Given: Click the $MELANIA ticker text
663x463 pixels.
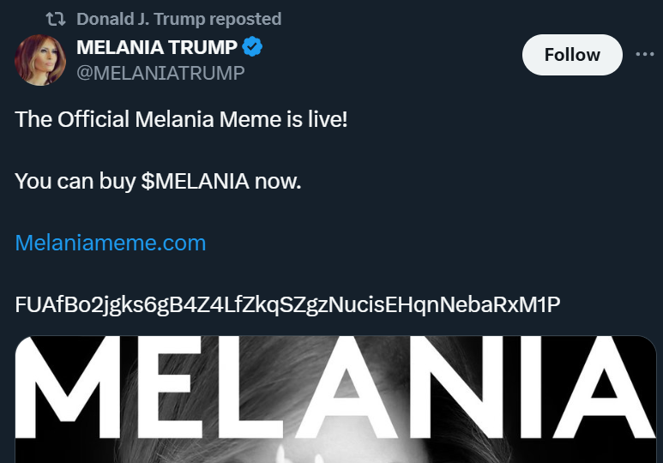Looking at the screenshot, I should pyautogui.click(x=195, y=181).
